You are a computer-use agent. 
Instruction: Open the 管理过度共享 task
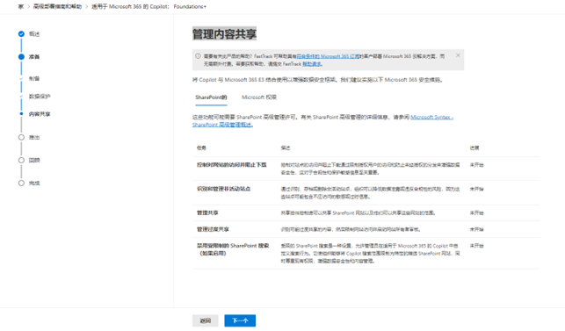point(213,229)
